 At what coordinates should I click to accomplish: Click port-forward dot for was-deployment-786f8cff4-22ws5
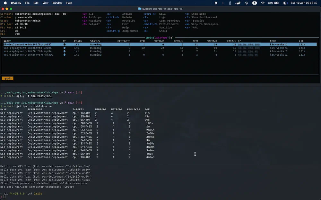coord(65,48)
